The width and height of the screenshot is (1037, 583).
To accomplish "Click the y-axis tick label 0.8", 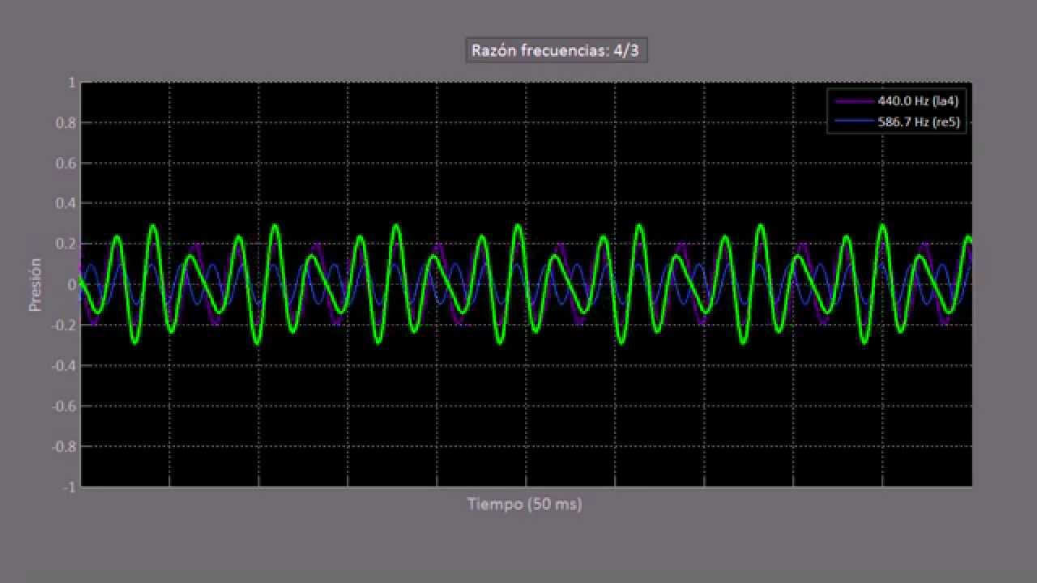I will [67, 123].
